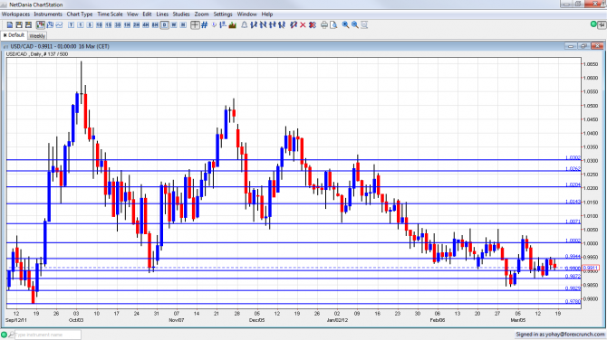The width and height of the screenshot is (607, 340).
Task: Open the Studies menu
Action: (181, 14)
